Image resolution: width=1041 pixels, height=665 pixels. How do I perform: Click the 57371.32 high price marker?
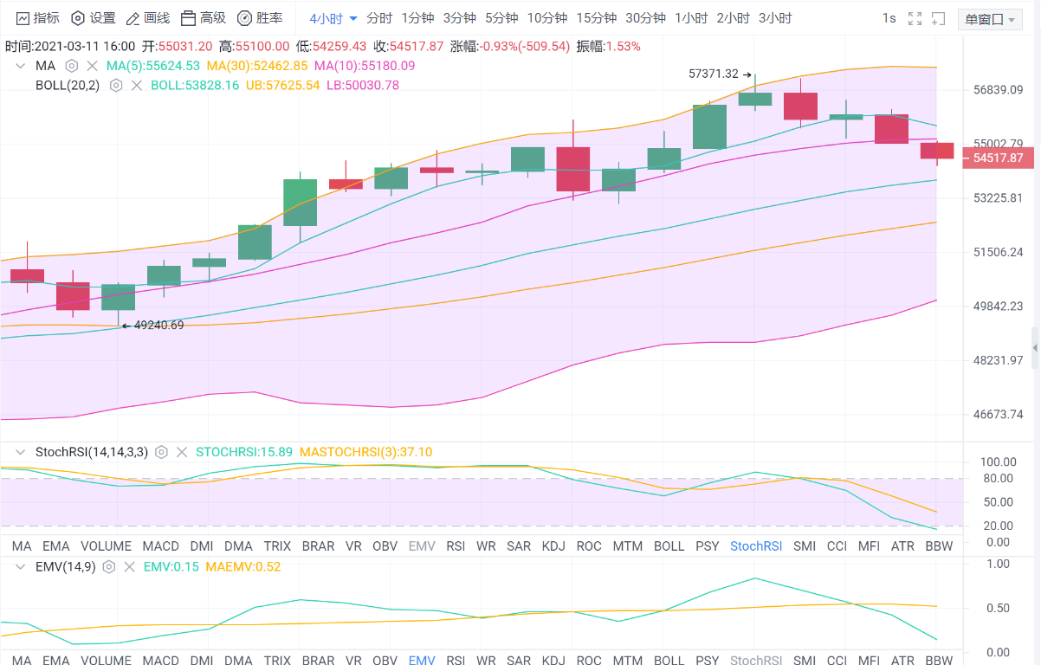coord(714,74)
